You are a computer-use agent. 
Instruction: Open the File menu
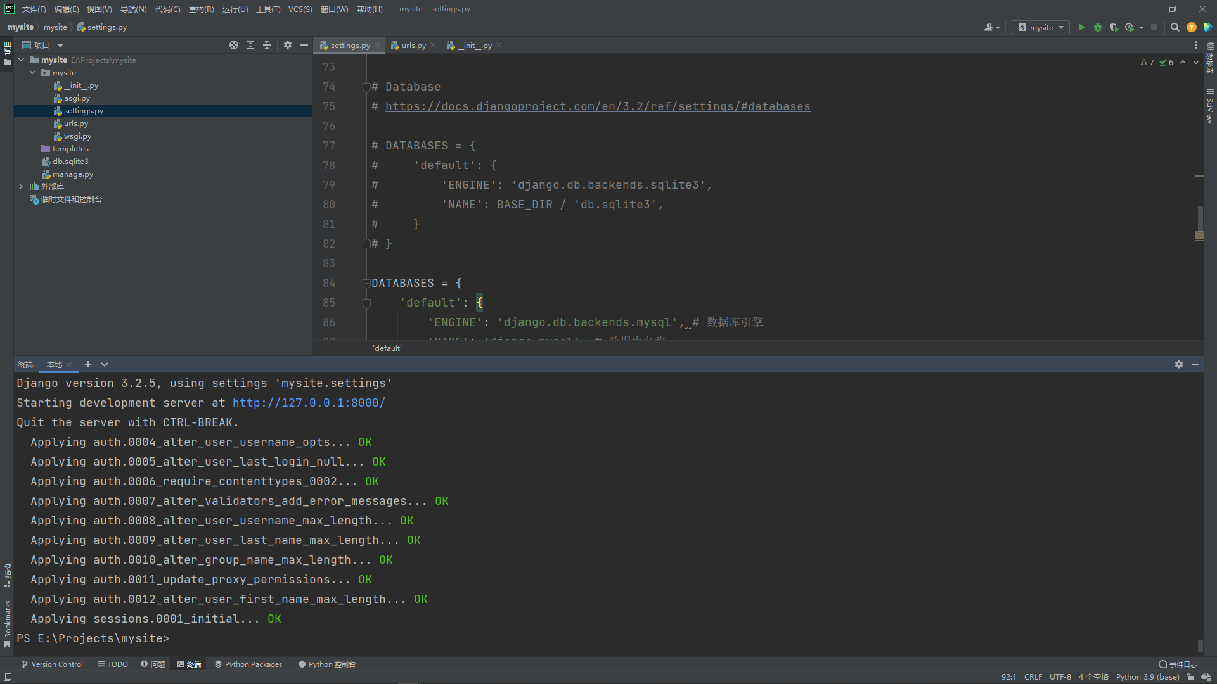click(34, 9)
